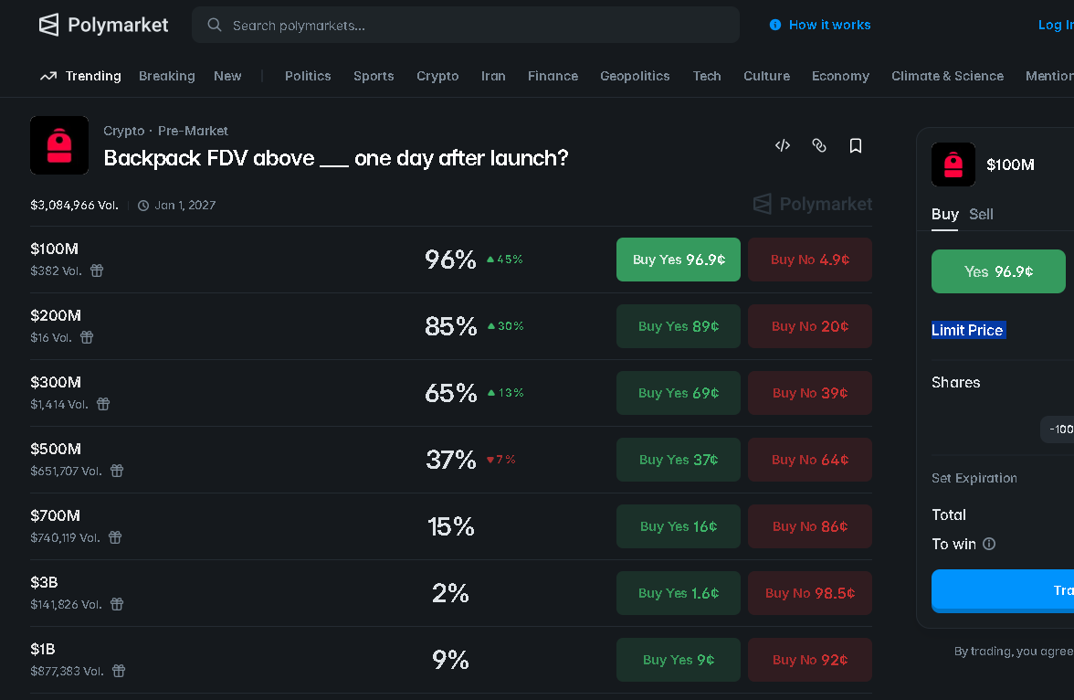Go to Crypto category
This screenshot has width=1074, height=700.
coord(437,76)
